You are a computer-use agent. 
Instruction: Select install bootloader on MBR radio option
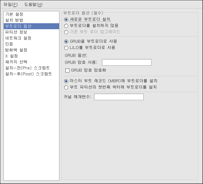66,81
